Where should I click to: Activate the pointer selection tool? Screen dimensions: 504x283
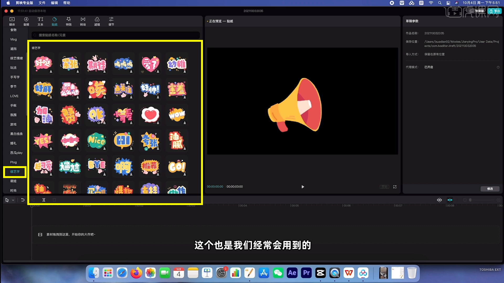pyautogui.click(x=7, y=200)
